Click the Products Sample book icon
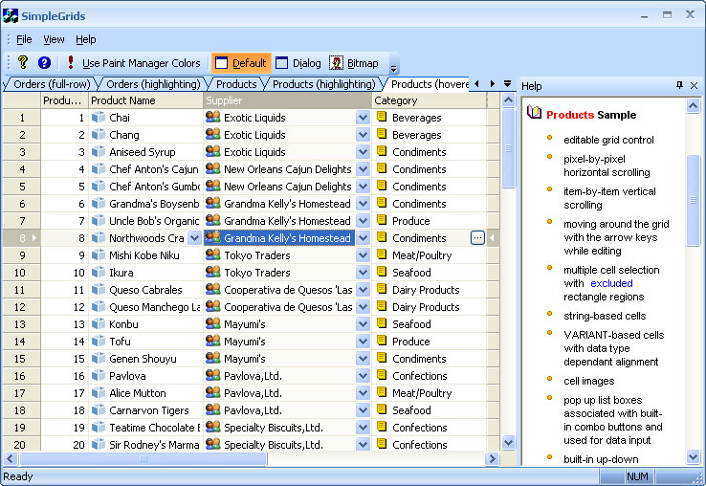The image size is (706, 486). tap(534, 112)
